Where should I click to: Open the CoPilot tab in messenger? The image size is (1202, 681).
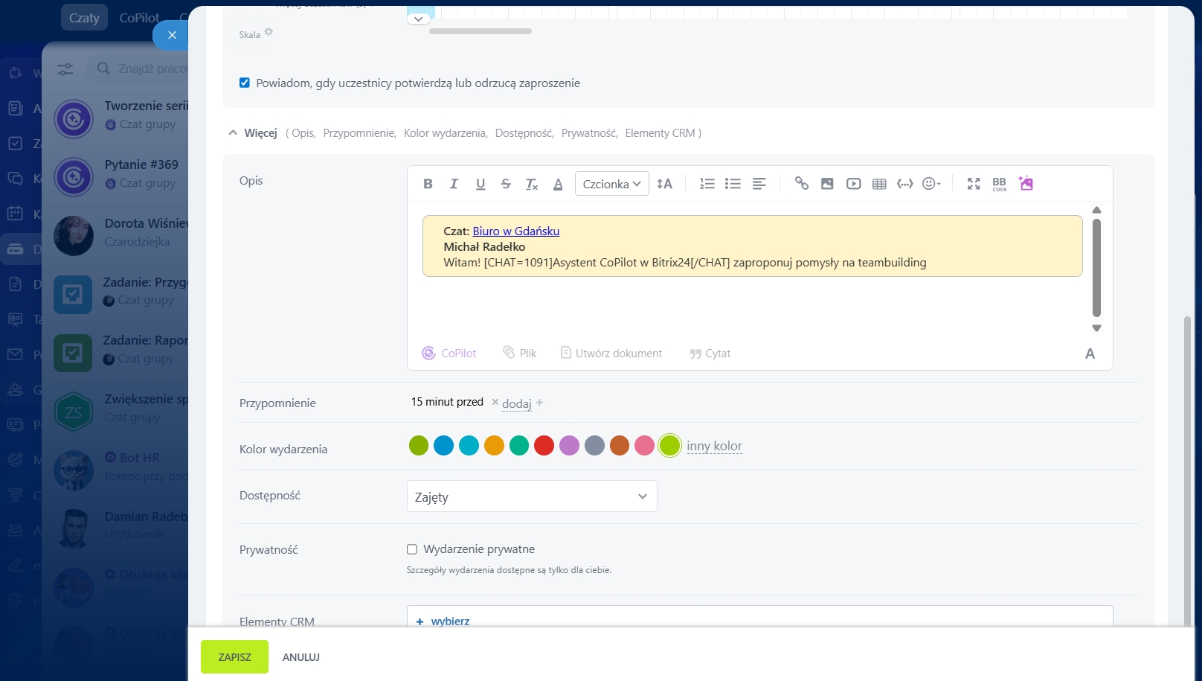(x=139, y=18)
